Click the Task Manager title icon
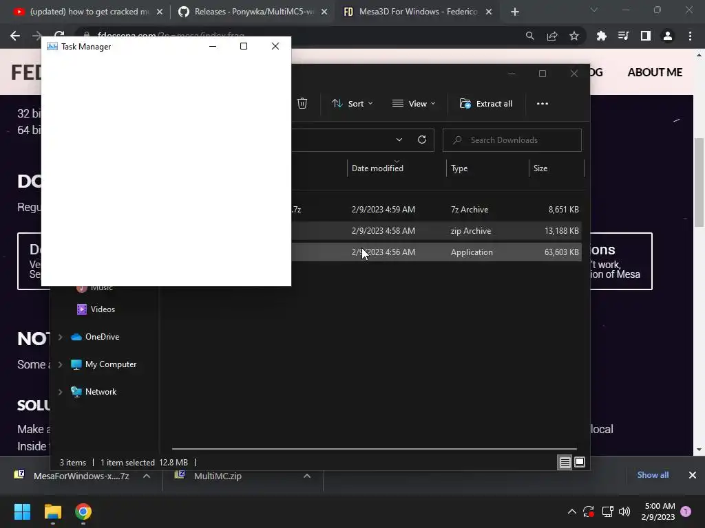 [x=52, y=46]
